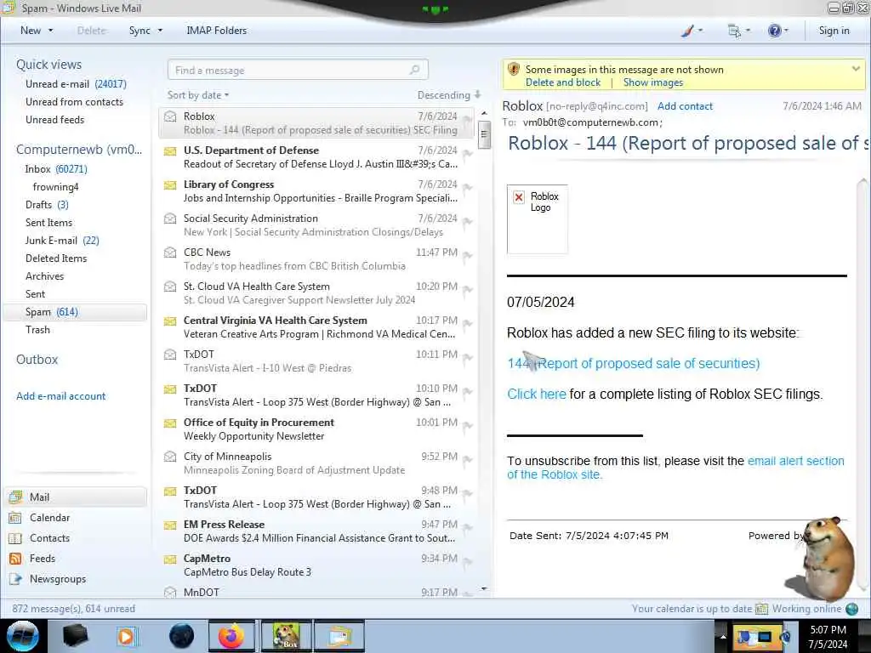
Task: Open the Central Virginia VA Health Care message
Action: tap(316, 327)
